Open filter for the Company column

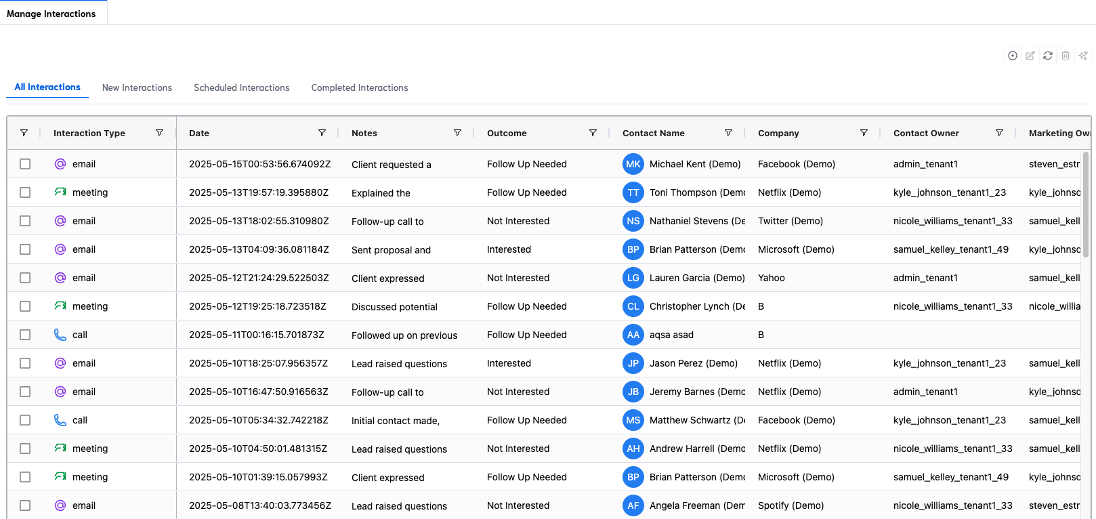pyautogui.click(x=864, y=133)
